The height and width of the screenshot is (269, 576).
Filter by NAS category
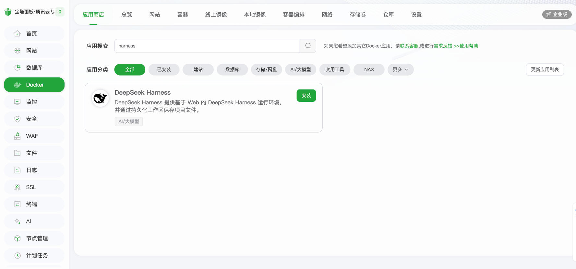coord(369,69)
